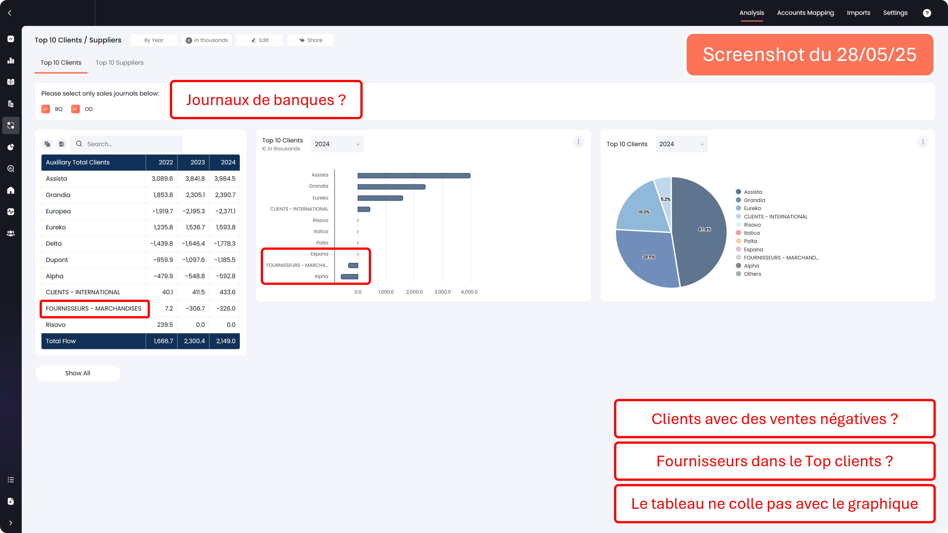The image size is (948, 533).
Task: Click the Show All button
Action: click(78, 373)
